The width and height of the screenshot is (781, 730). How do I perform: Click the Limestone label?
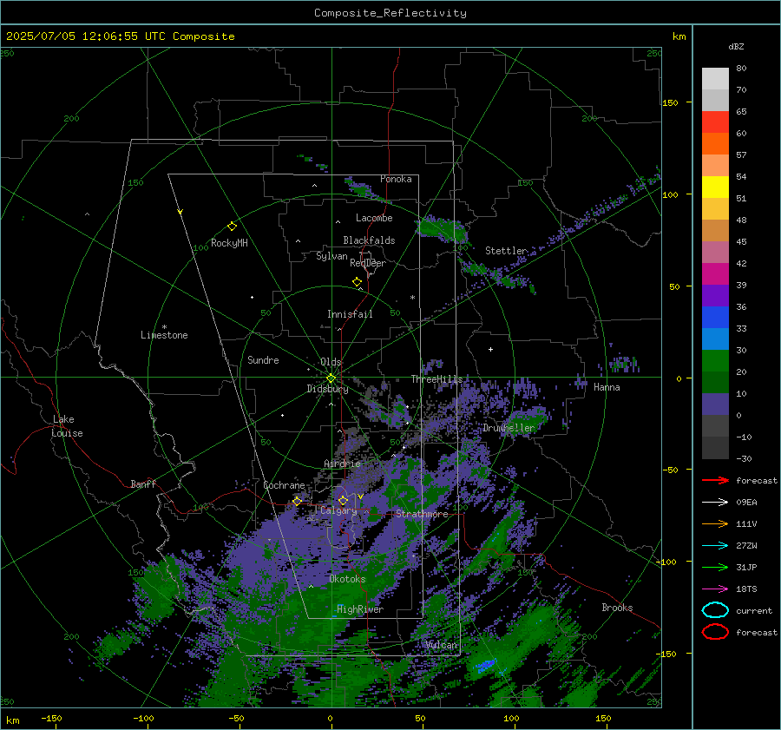pyautogui.click(x=164, y=335)
